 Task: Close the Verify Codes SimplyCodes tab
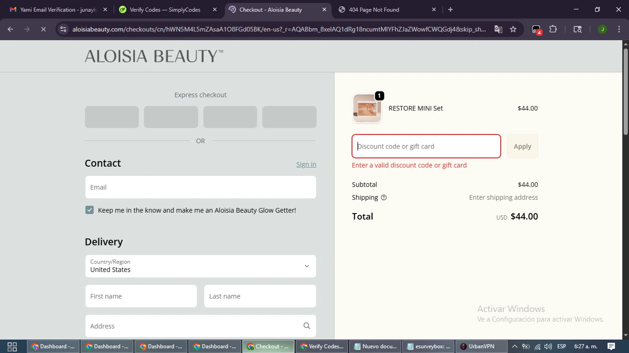(215, 10)
